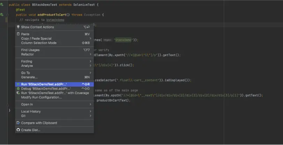Screen dimensions: 283x145
Task: Click the coverage shield icon for Run with Coverage
Action: 18,93
